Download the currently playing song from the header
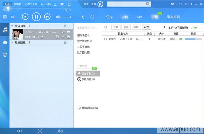204x134 pixels. tap(55, 4)
